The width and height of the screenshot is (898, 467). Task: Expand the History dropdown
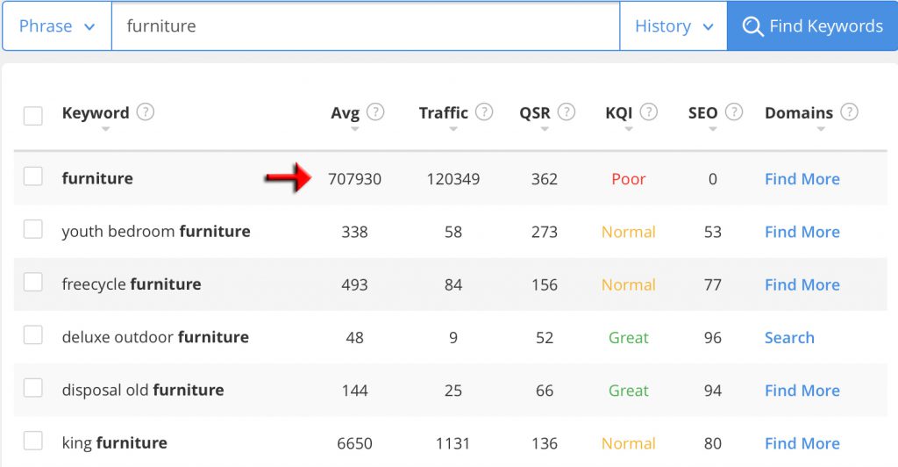click(x=673, y=25)
